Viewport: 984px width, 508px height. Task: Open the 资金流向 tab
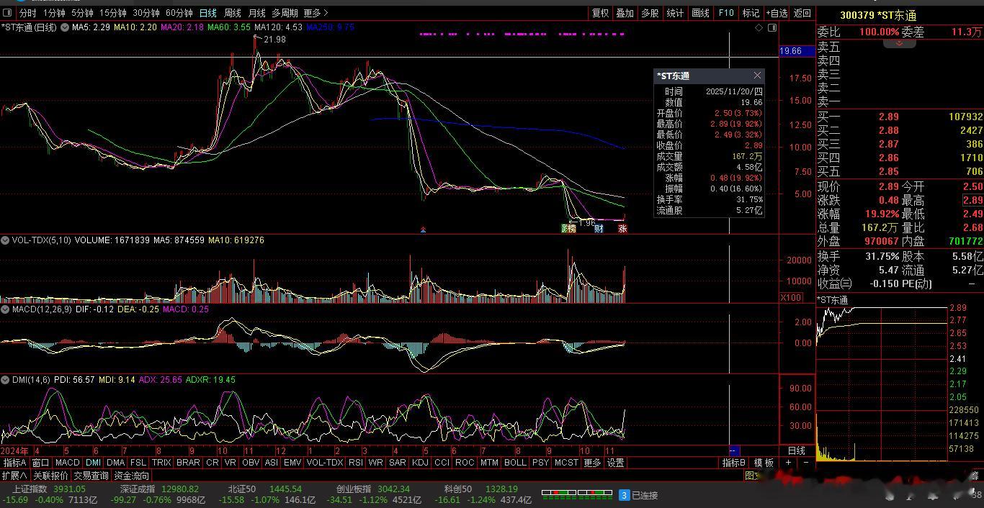click(x=132, y=476)
